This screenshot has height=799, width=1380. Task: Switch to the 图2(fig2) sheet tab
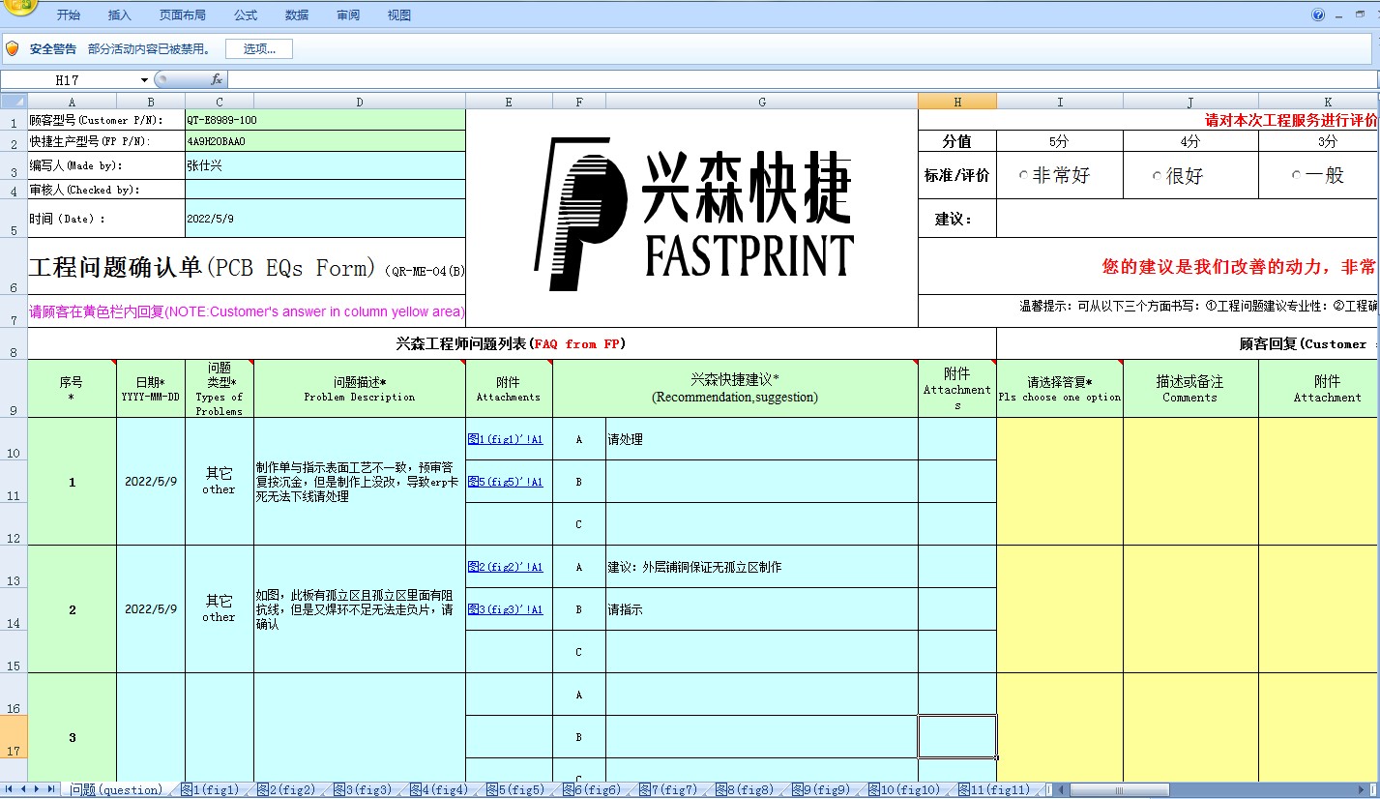point(286,790)
